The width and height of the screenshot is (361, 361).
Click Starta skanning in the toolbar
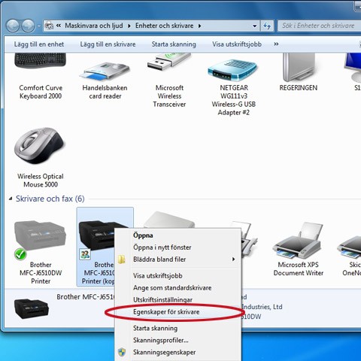[x=174, y=44]
